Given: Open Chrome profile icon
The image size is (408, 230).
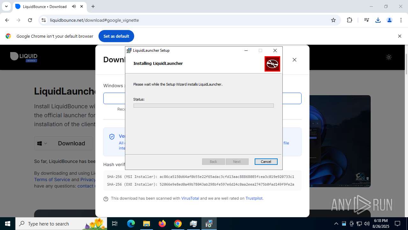Looking at the screenshot, I should (x=390, y=20).
